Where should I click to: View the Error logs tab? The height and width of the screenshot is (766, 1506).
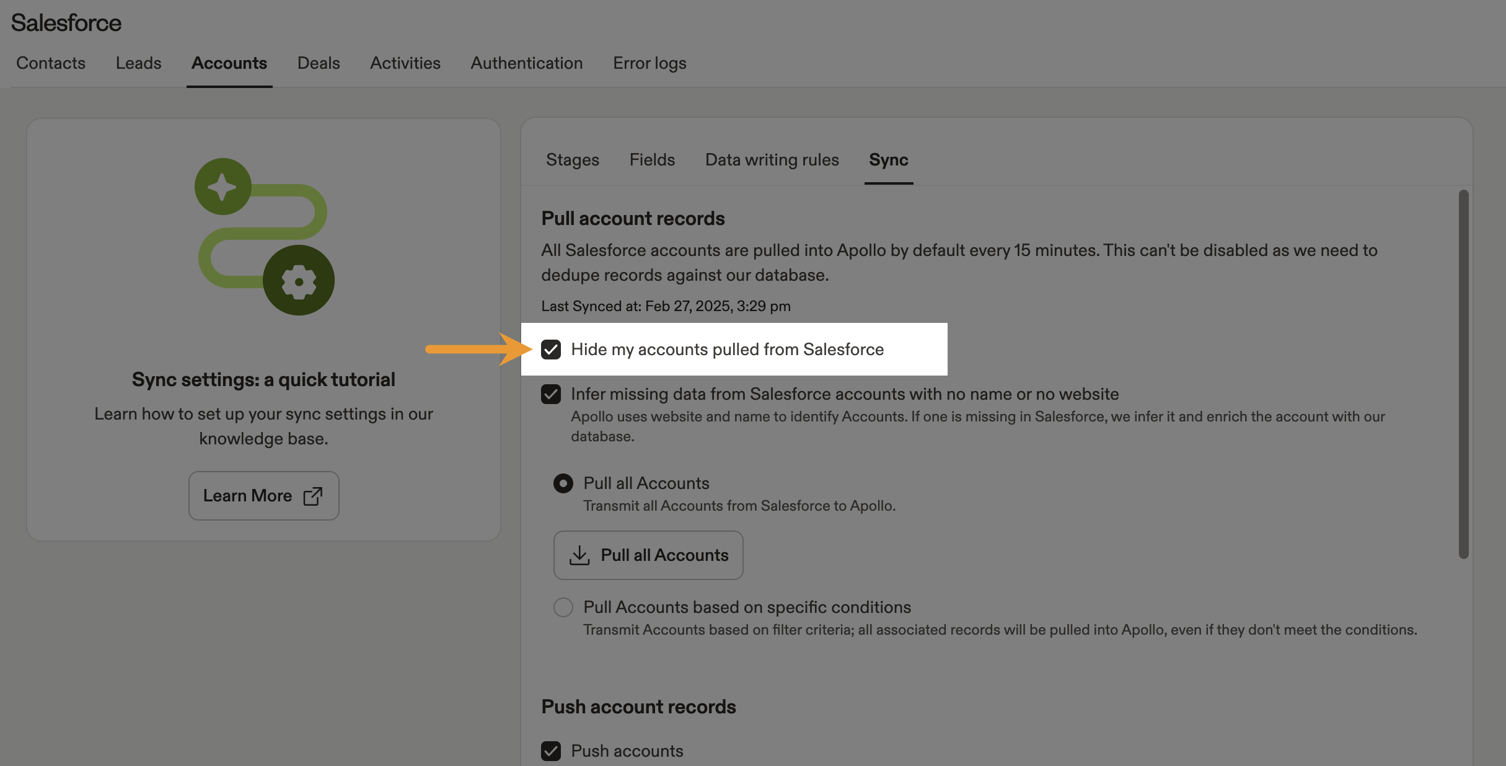click(650, 63)
